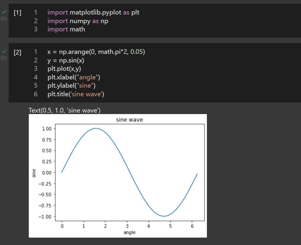
Task: Click the 0.75 y-axis tick label
Action: (47, 140)
